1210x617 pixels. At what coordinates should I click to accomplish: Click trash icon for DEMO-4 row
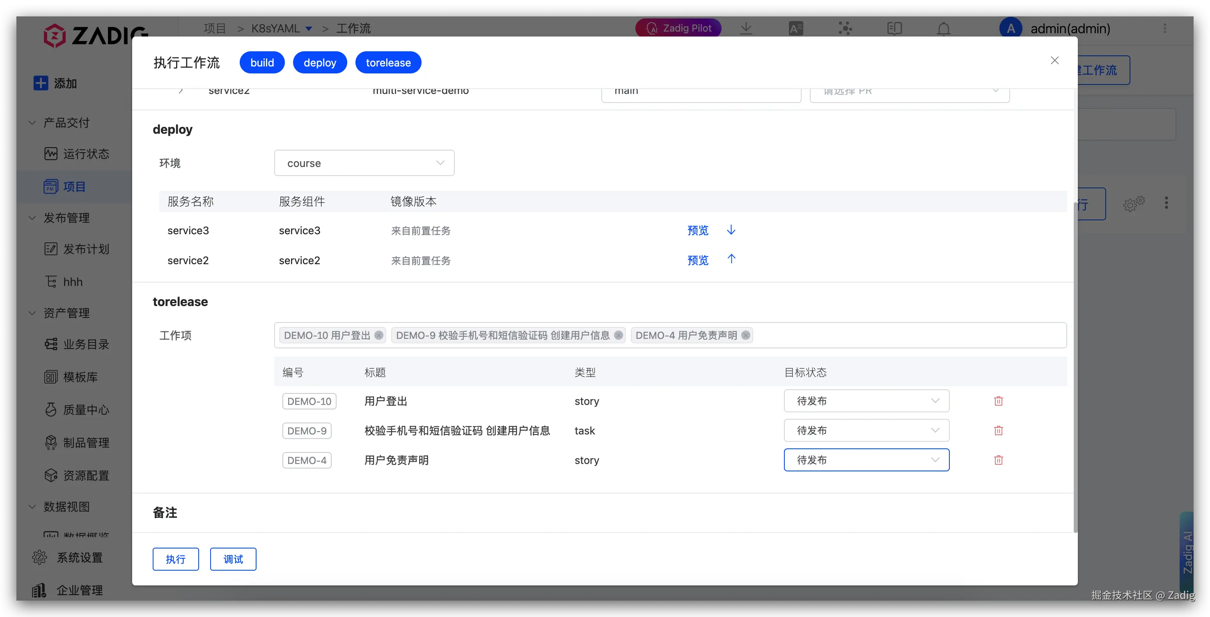pos(998,460)
